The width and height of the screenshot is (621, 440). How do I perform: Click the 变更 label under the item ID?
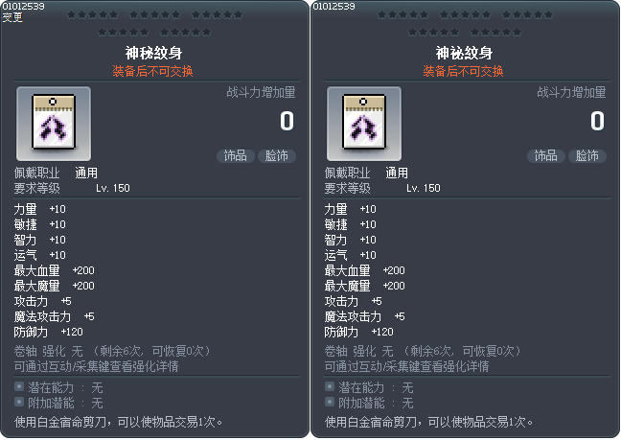click(x=12, y=16)
